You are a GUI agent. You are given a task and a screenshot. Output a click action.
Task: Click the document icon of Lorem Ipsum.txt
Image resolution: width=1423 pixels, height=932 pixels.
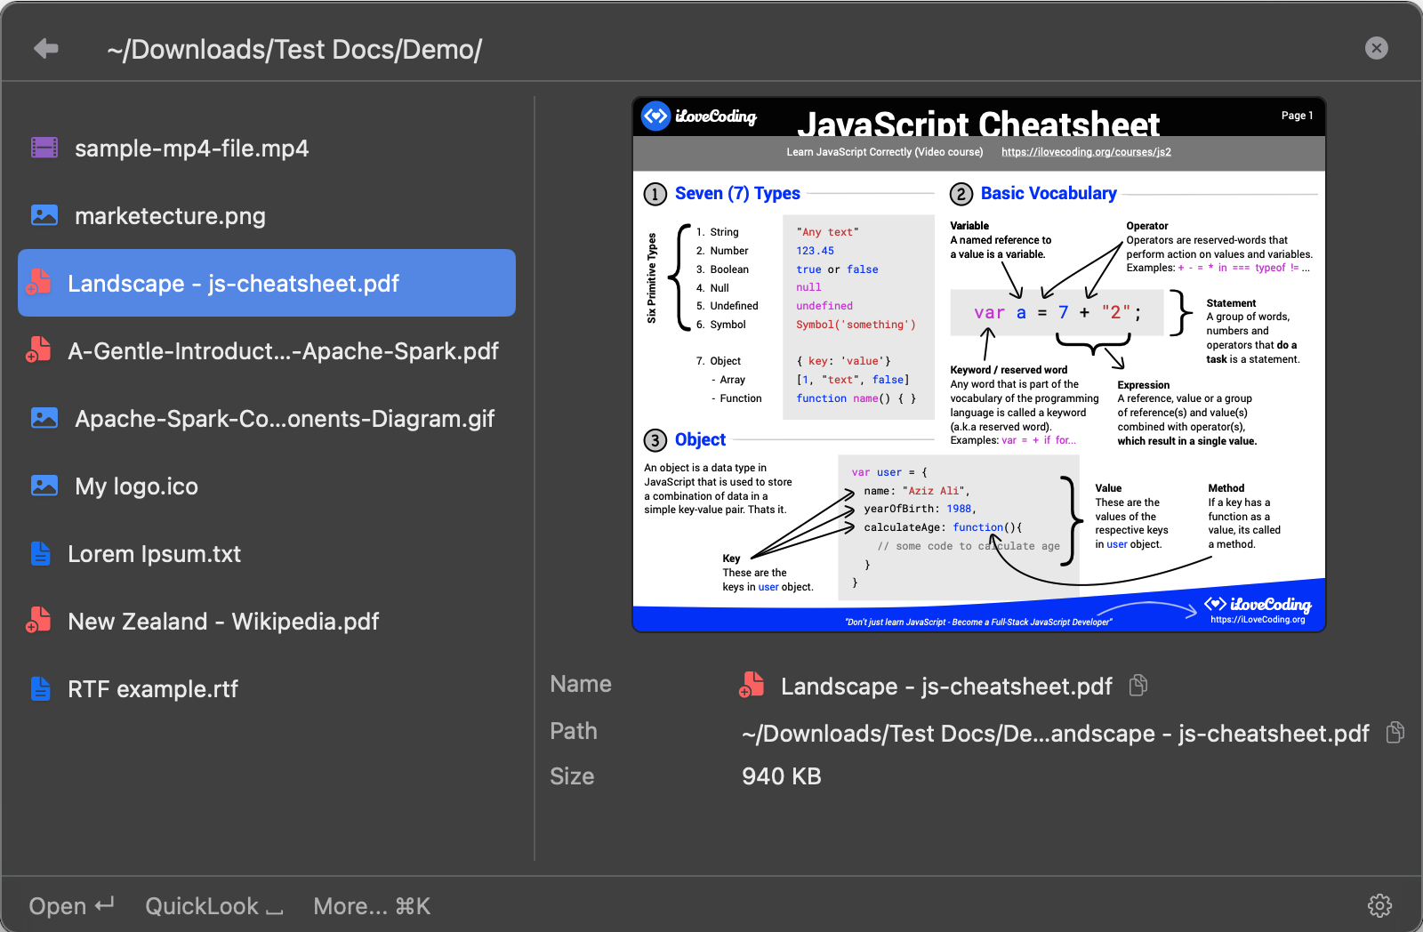[x=41, y=553]
